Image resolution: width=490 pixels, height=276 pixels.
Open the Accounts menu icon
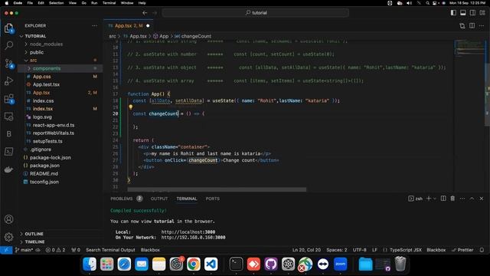pyautogui.click(x=8, y=219)
